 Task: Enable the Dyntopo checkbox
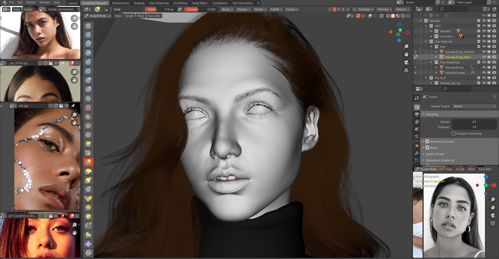[x=354, y=9]
